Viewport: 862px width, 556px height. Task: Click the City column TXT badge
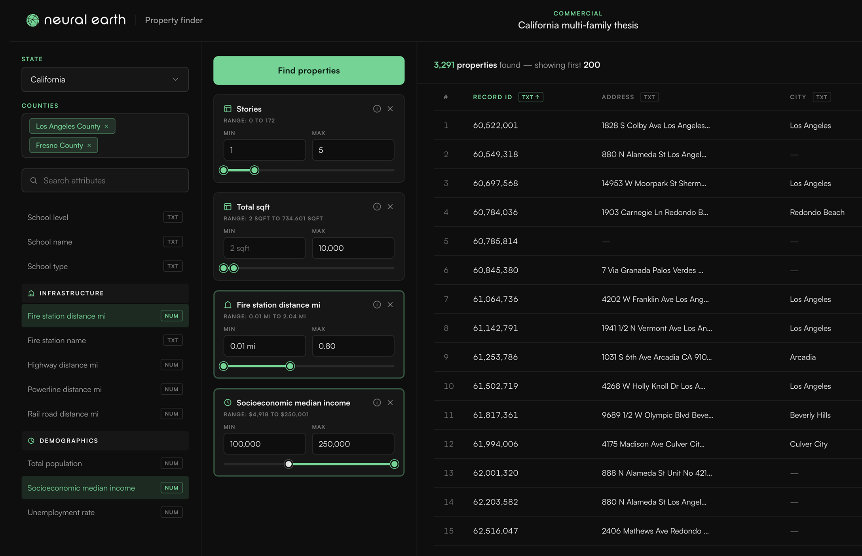(822, 97)
